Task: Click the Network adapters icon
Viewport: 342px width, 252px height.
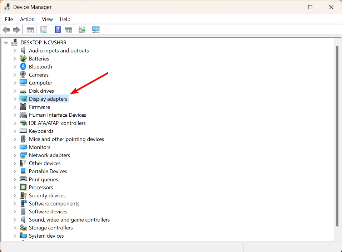Action: pos(23,155)
